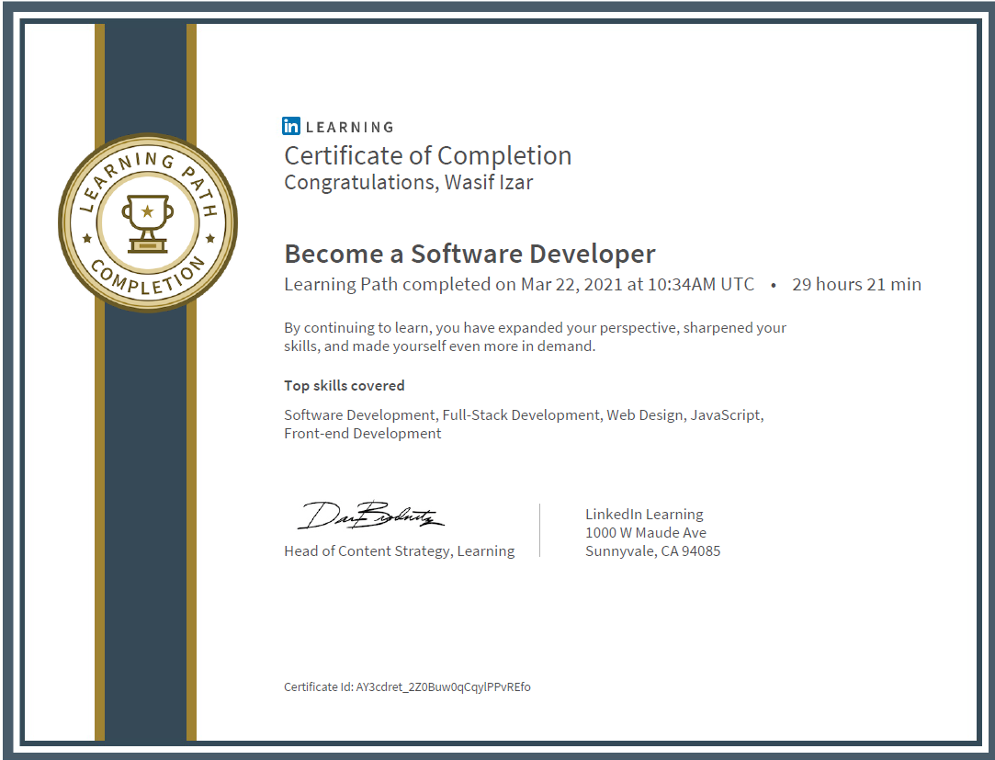Open the "Become a Software Developer" title
The image size is (995, 760).
[469, 254]
